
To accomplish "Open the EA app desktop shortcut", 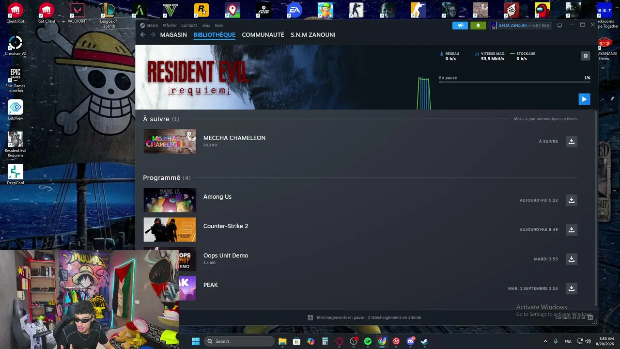I will point(294,10).
